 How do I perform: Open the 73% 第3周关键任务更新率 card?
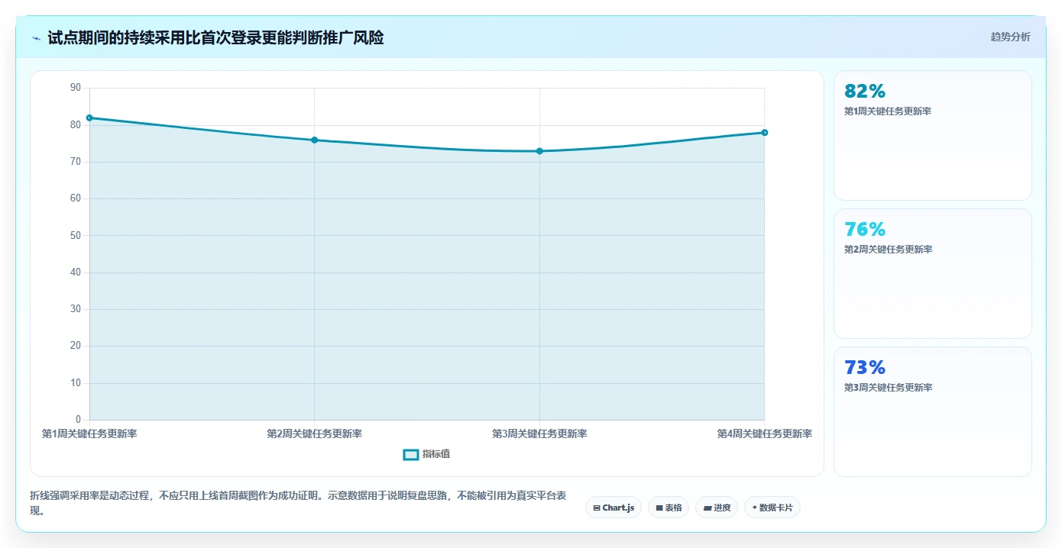coord(933,411)
